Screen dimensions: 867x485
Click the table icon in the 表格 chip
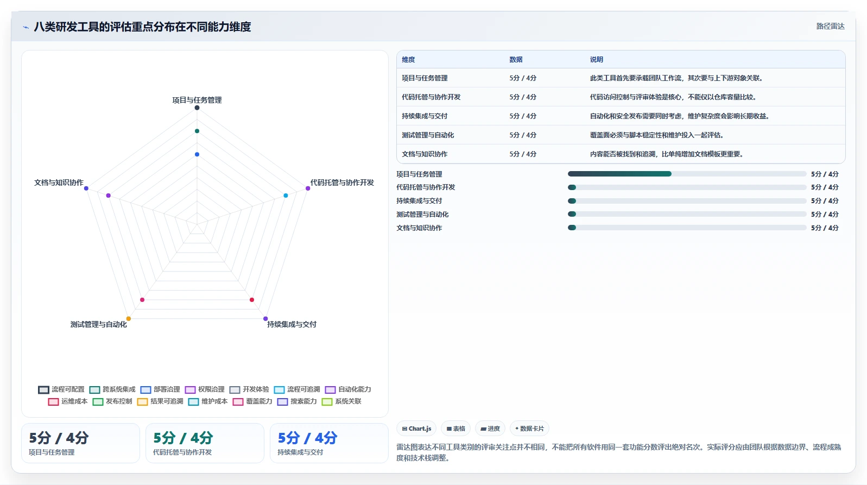tap(449, 429)
